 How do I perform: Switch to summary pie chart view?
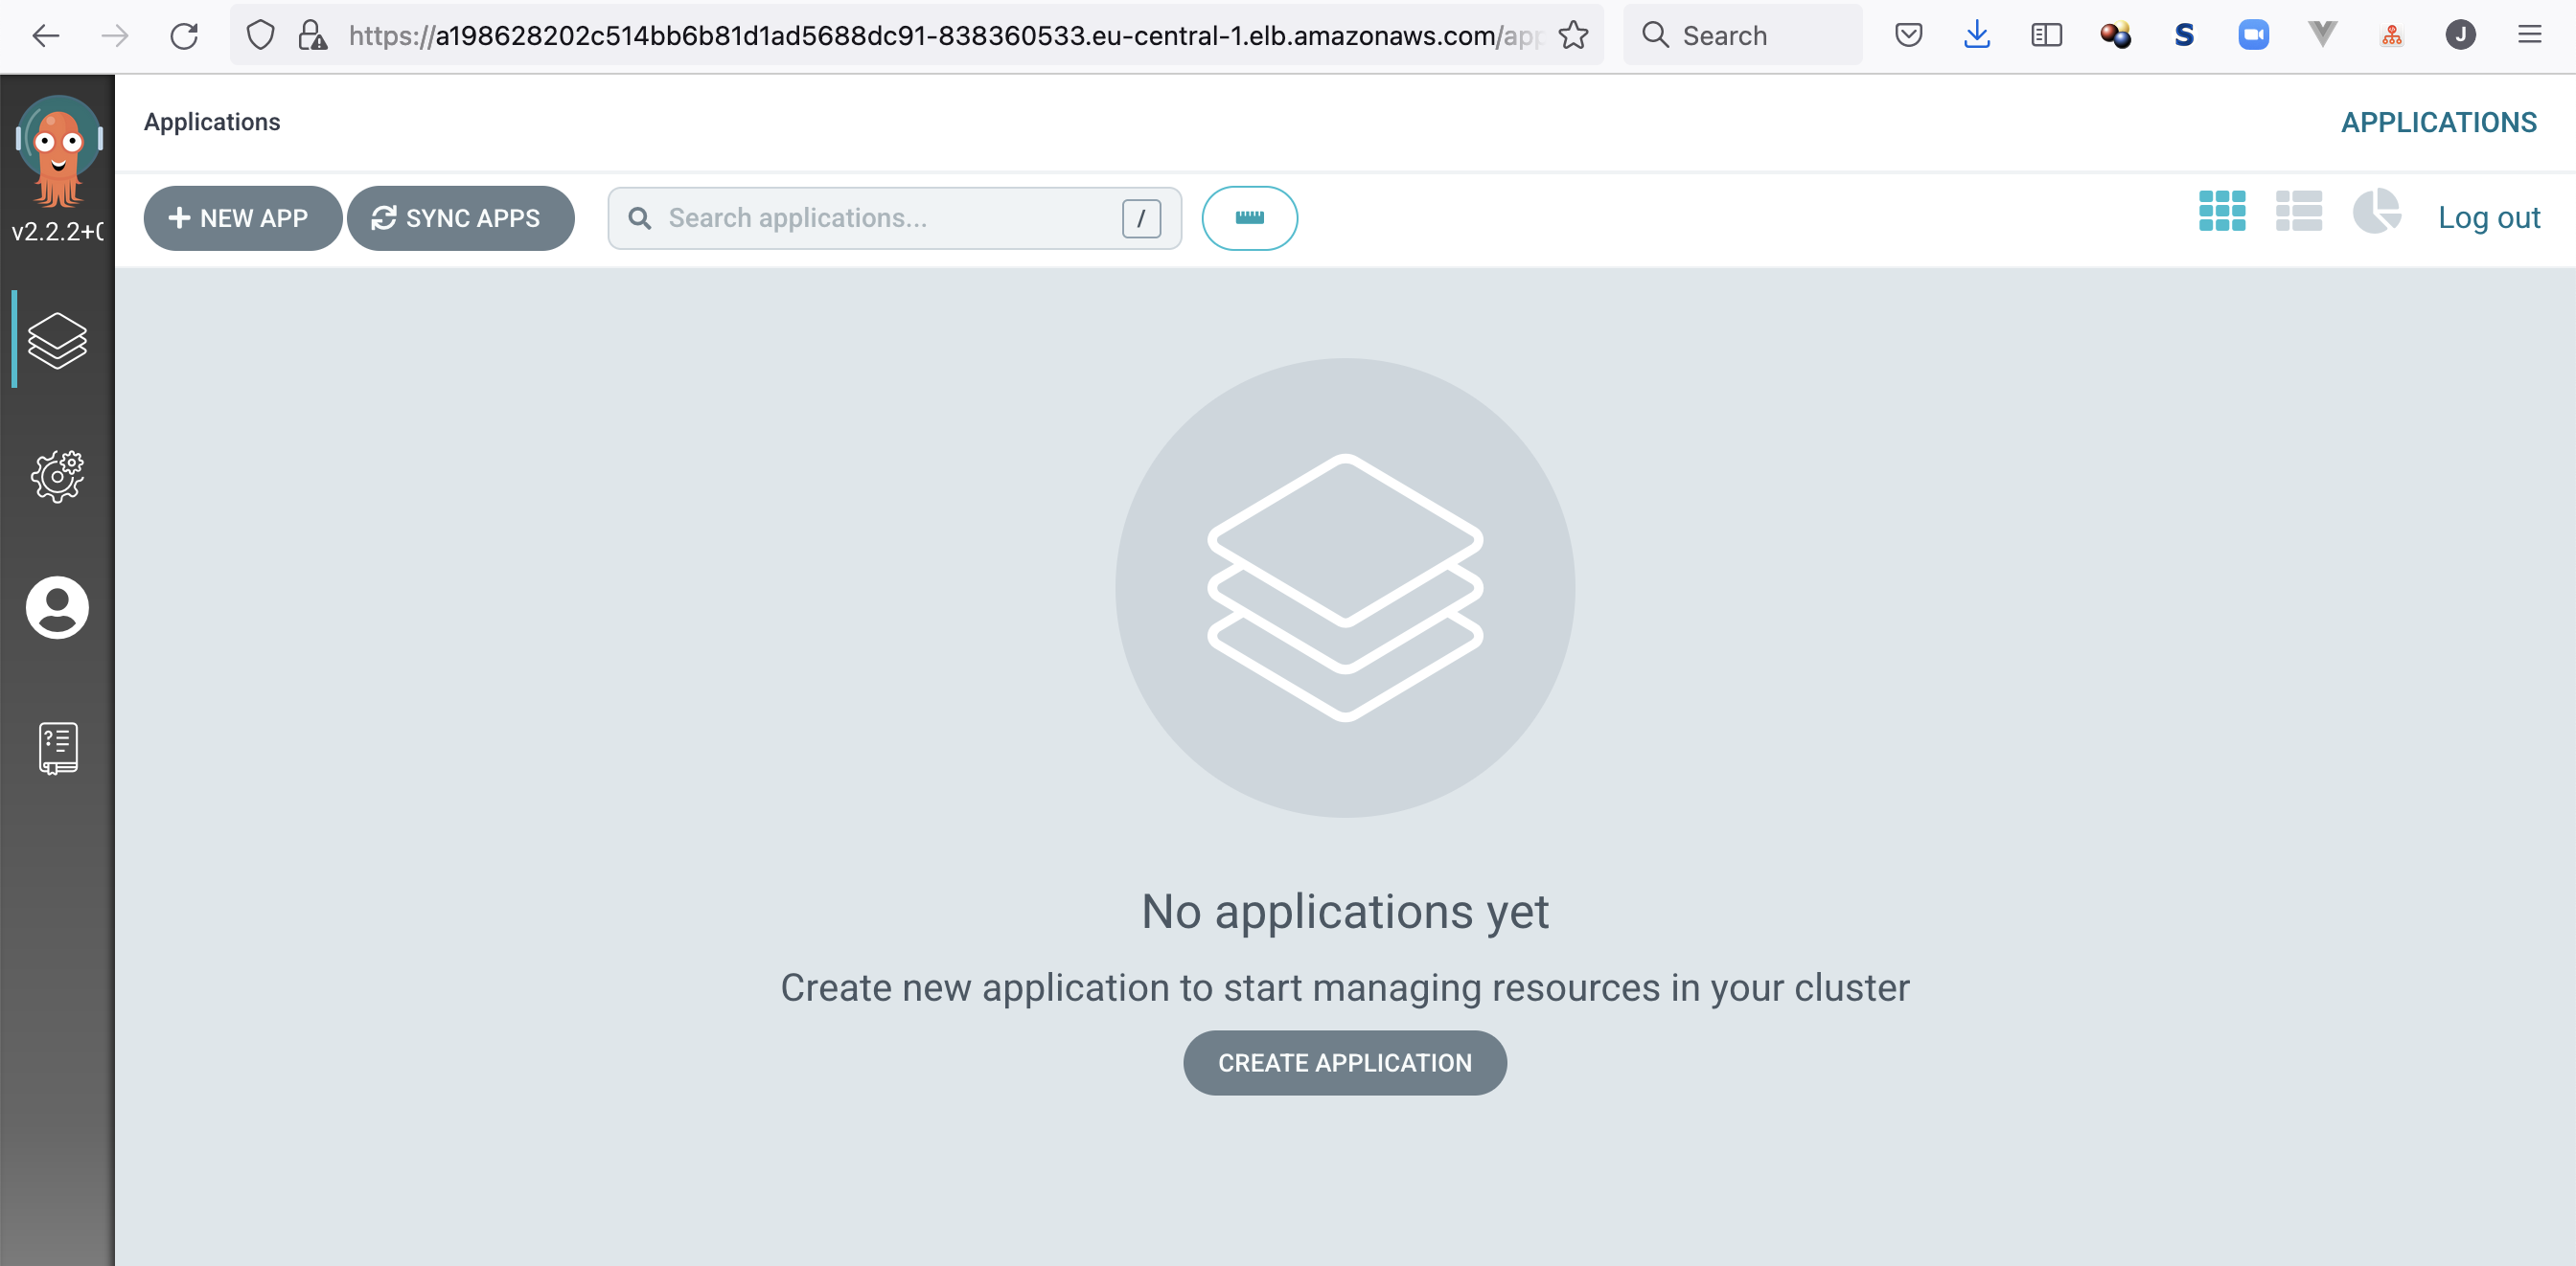pyautogui.click(x=2376, y=212)
